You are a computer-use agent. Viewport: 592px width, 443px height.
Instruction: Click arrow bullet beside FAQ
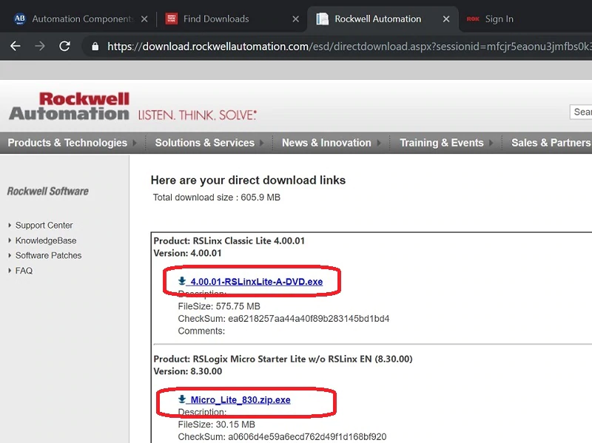[x=10, y=271]
